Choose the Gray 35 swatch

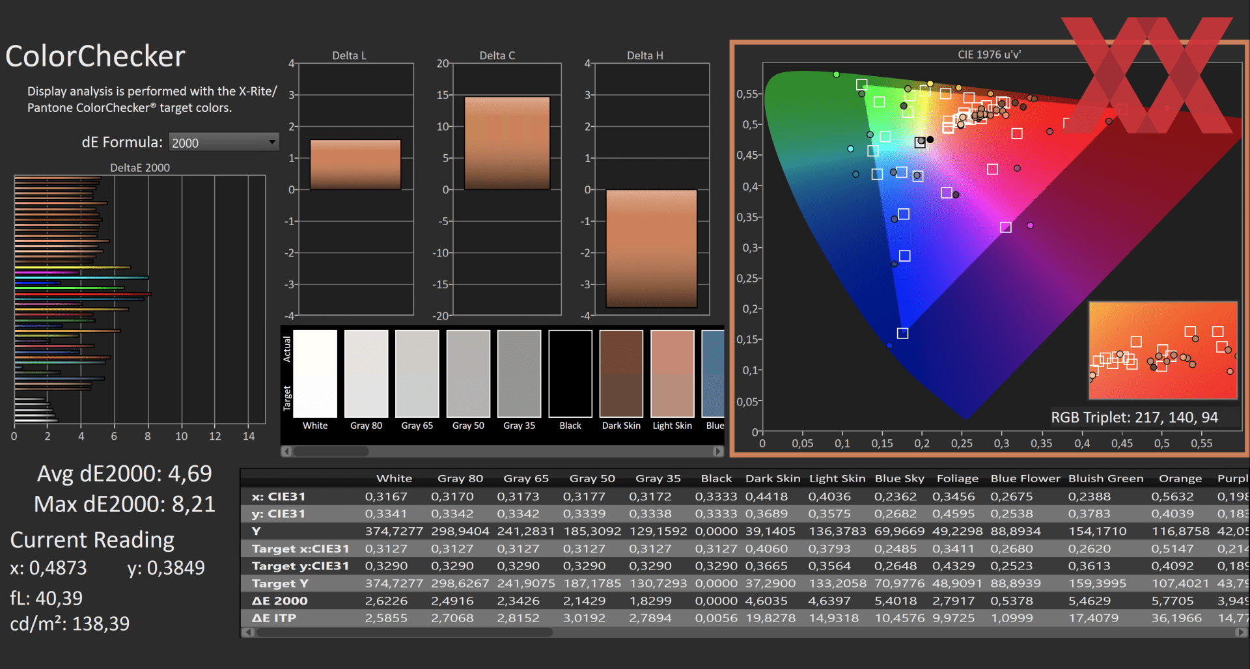(519, 374)
